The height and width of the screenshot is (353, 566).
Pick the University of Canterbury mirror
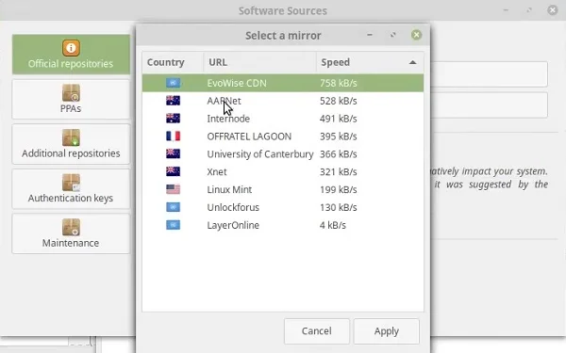point(283,153)
